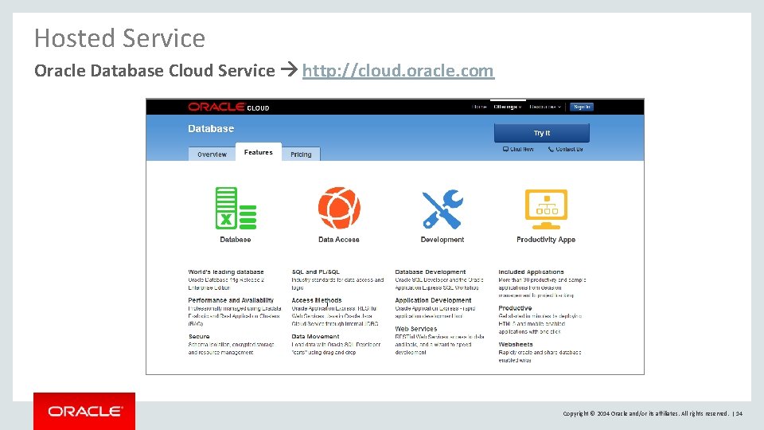
Task: Click the Sign In button
Action: click(581, 107)
